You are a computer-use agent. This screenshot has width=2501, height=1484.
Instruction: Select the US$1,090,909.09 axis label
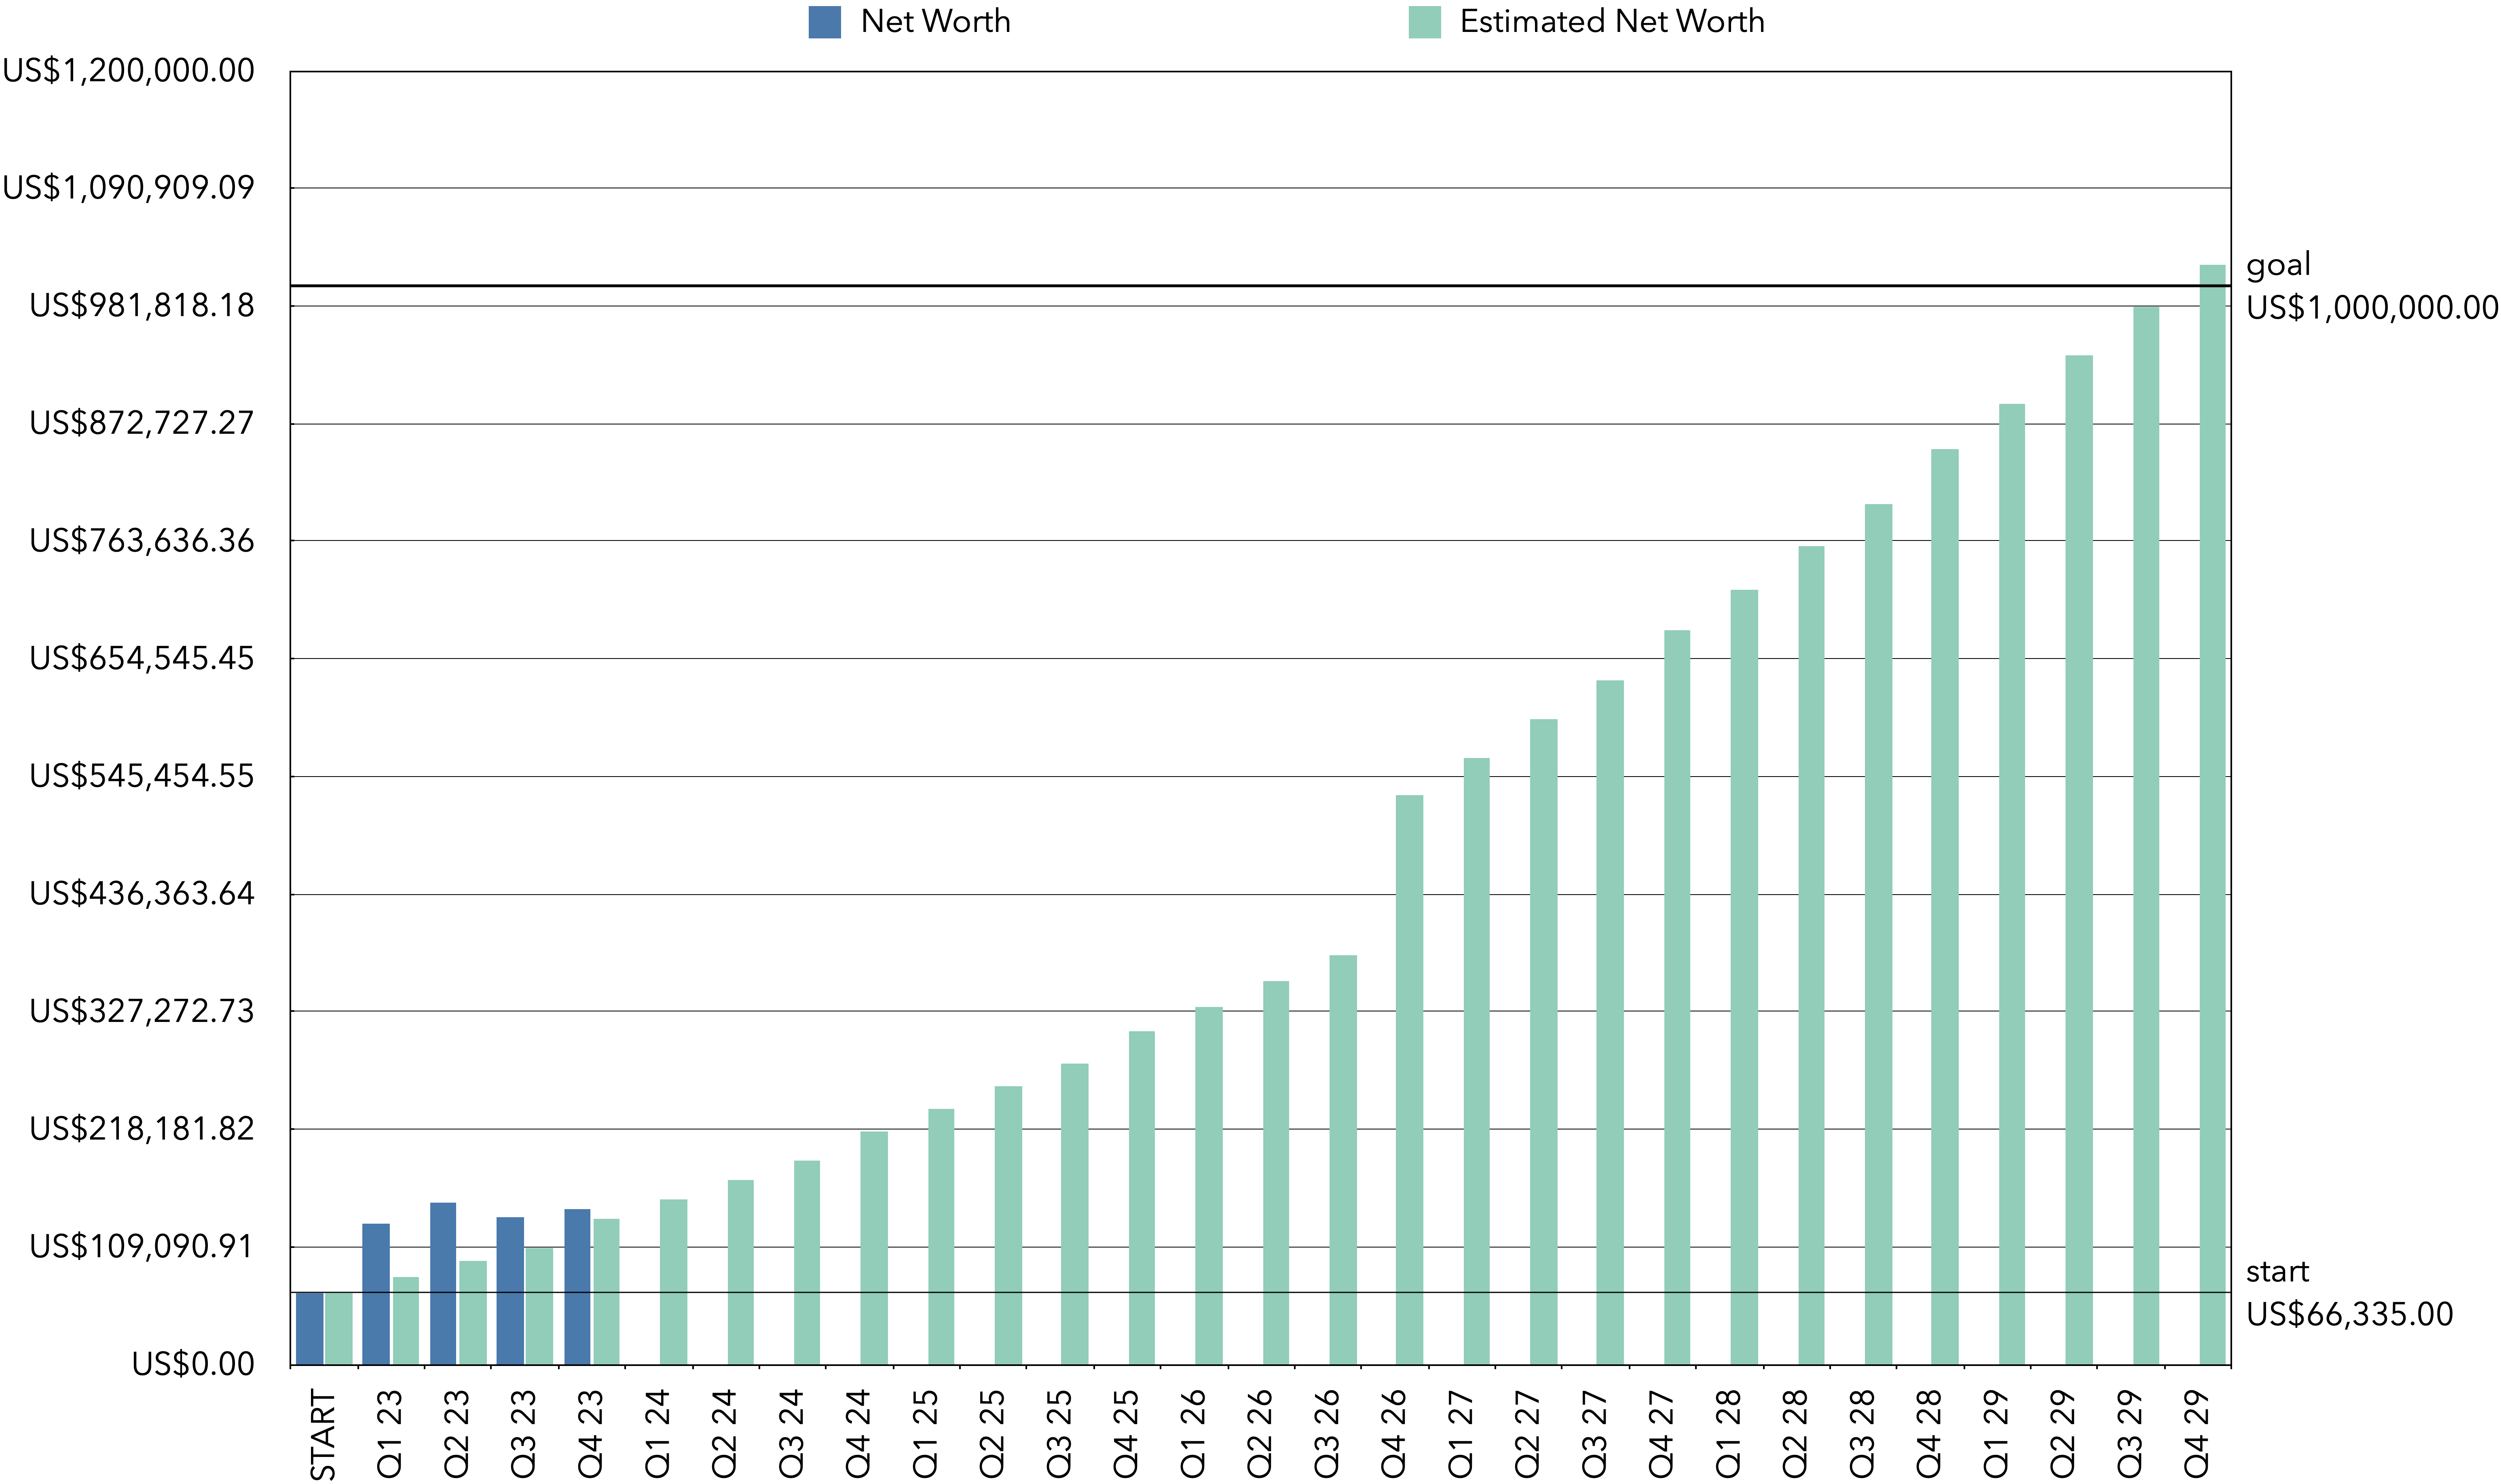(129, 188)
